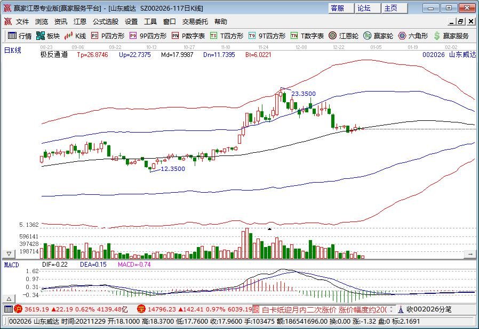Click the 12.3500 low price marker

pyautogui.click(x=173, y=169)
